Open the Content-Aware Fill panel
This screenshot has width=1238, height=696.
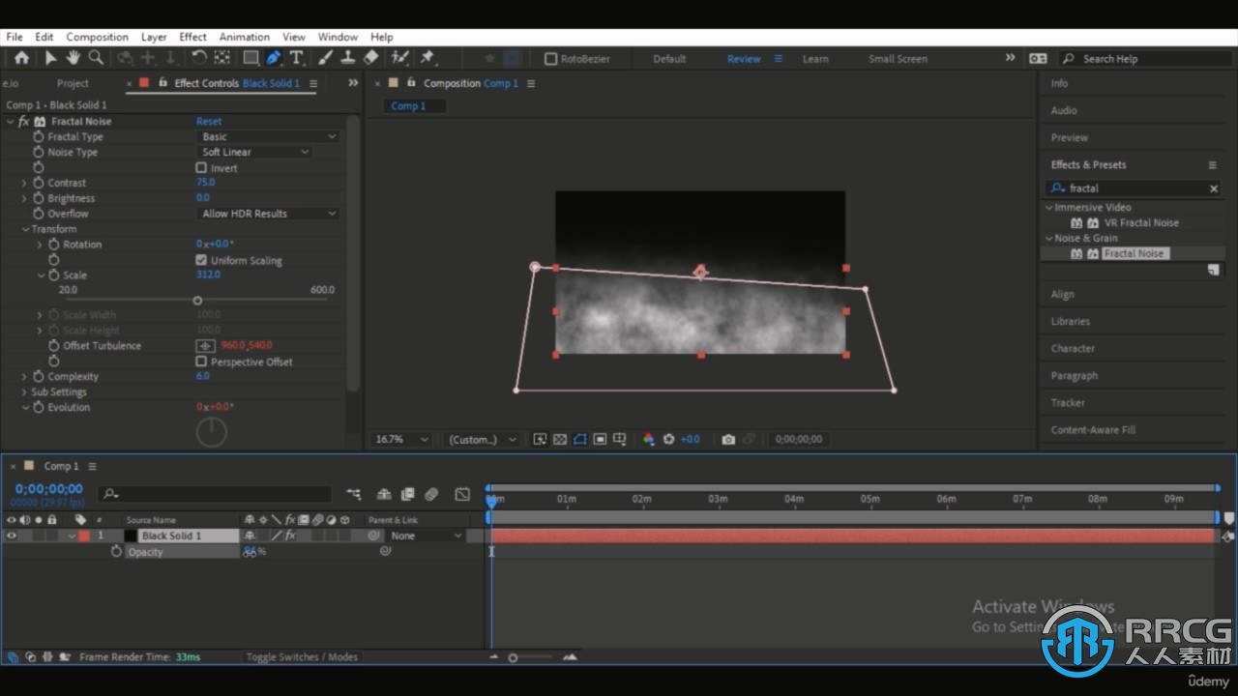pos(1093,429)
